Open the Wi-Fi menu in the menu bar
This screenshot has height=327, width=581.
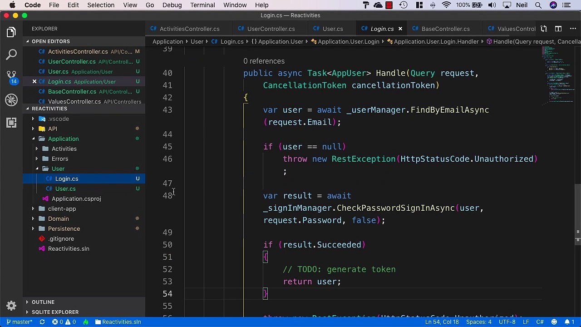(x=446, y=5)
